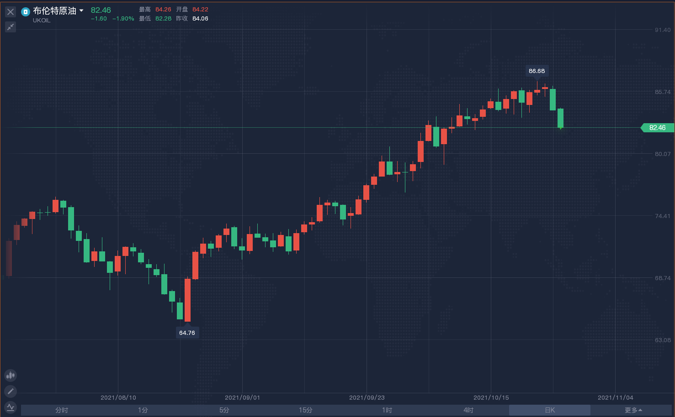Choose the 5分 interval tab

pos(224,410)
